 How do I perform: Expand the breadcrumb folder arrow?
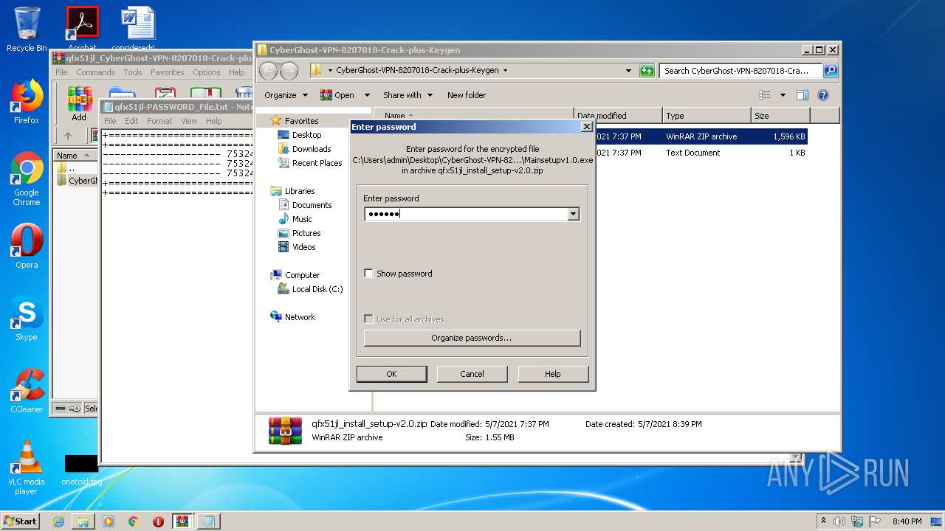(x=505, y=71)
